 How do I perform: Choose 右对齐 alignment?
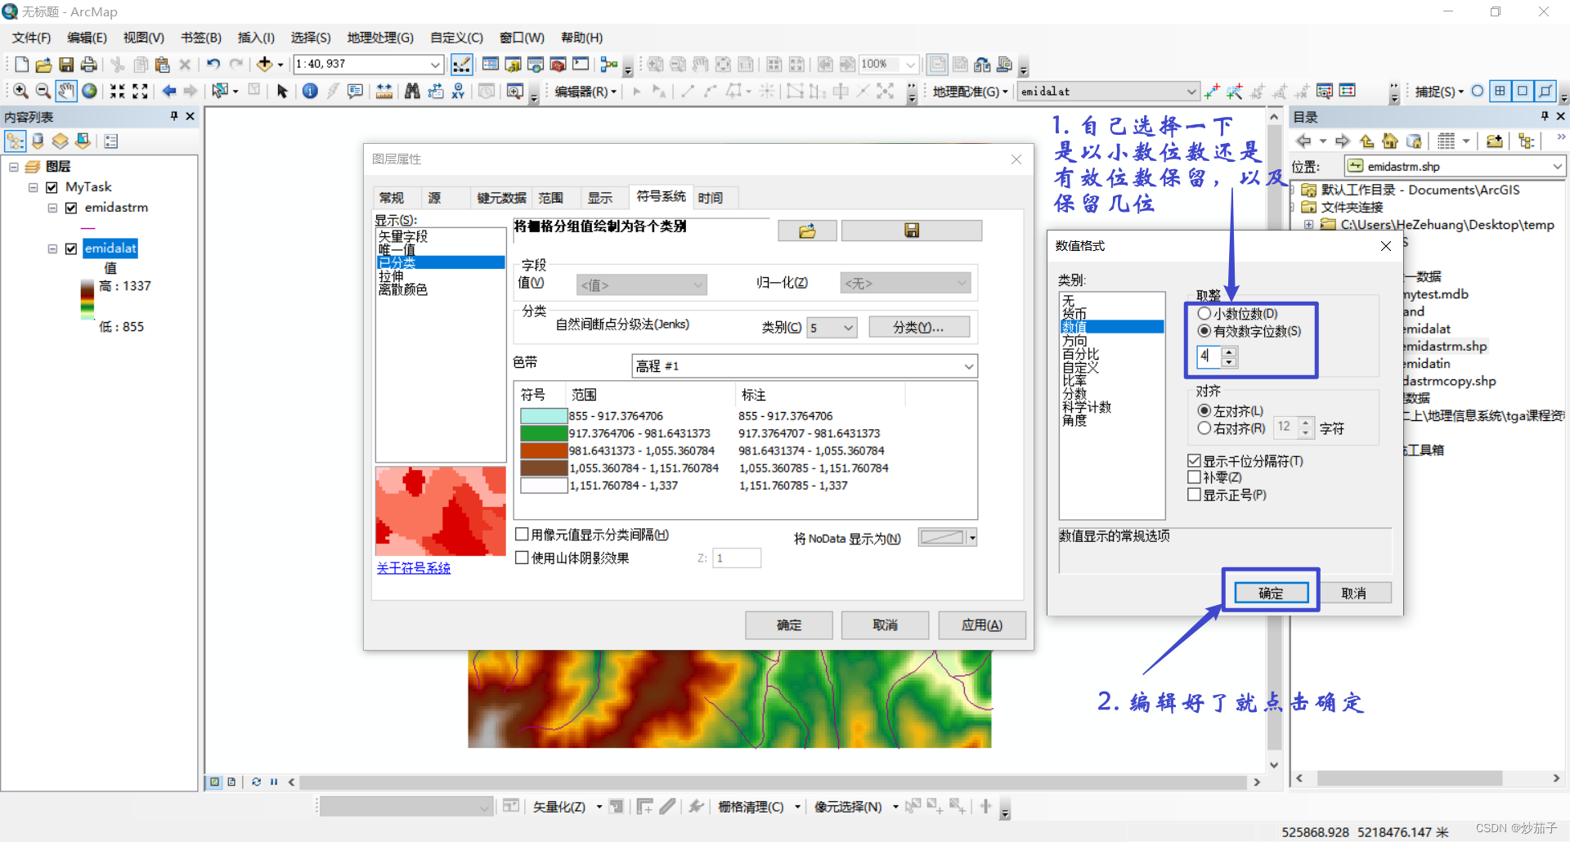tap(1204, 428)
